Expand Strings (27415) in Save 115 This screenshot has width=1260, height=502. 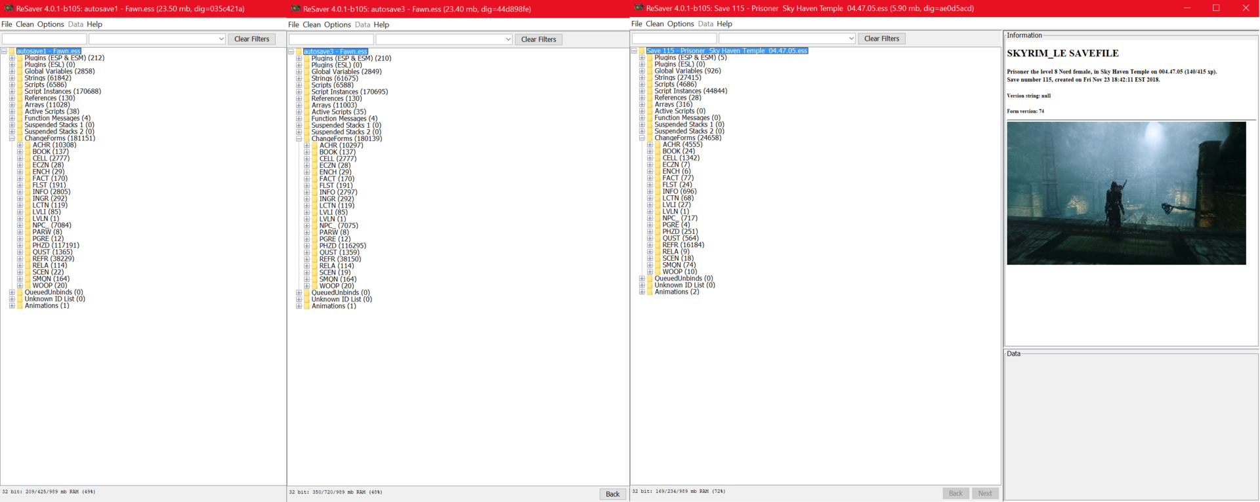[x=642, y=77]
